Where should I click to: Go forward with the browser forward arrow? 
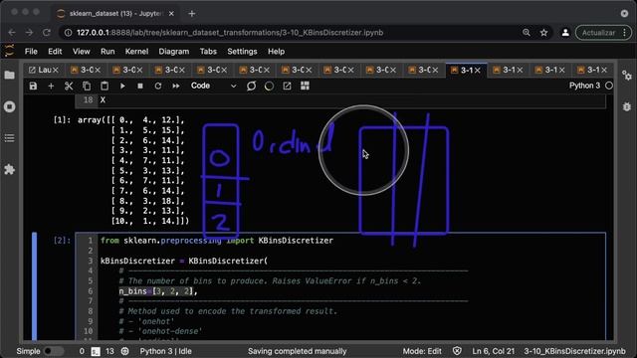(29, 33)
